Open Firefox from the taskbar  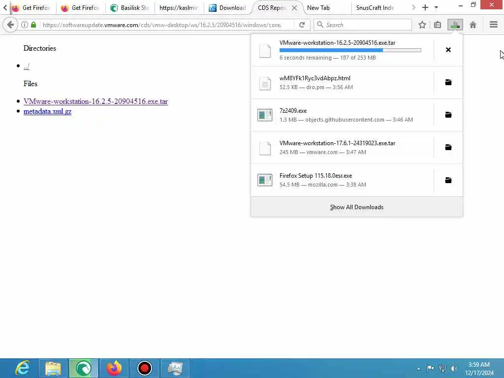pos(114,368)
